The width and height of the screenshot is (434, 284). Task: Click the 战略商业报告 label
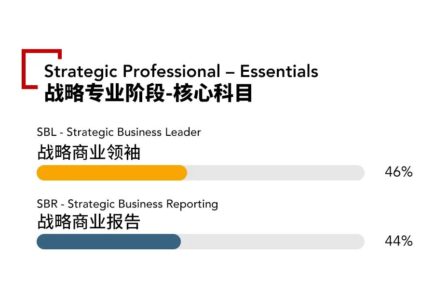coord(89,222)
